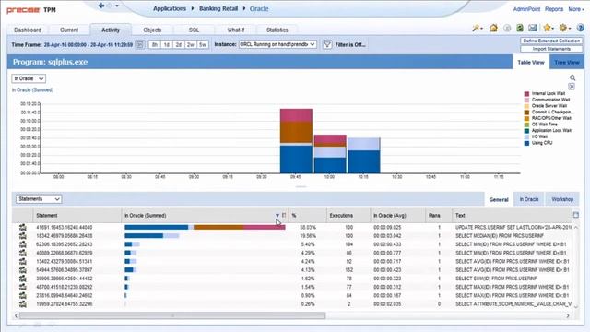
Task: Open the What-If tab
Action: click(236, 30)
